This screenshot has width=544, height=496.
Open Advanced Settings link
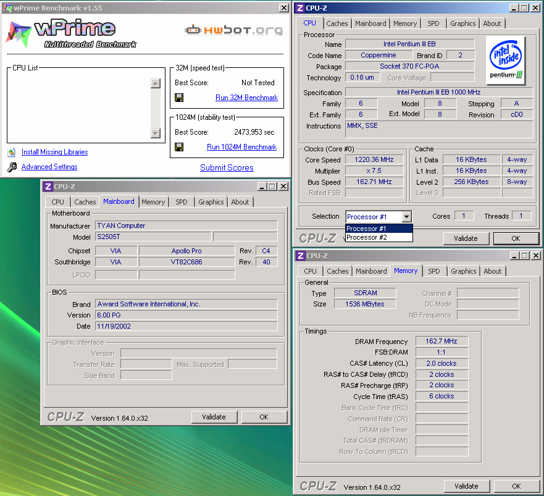pyautogui.click(x=49, y=167)
